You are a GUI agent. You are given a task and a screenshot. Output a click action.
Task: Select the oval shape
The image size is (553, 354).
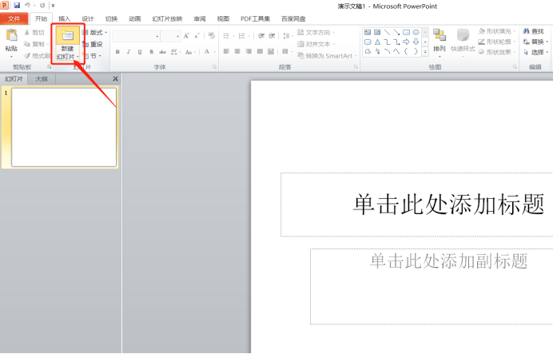point(416,33)
